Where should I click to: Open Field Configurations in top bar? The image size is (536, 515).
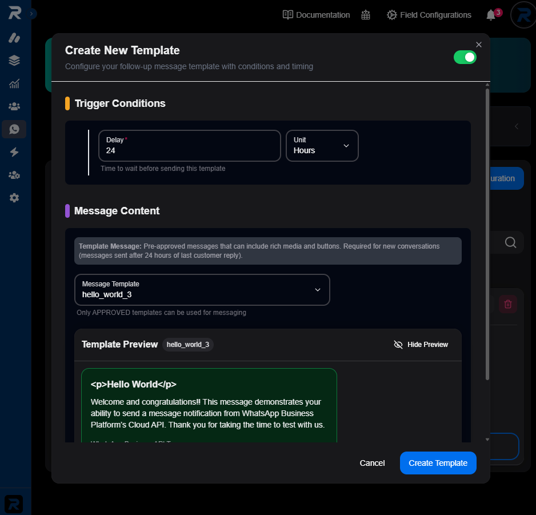tap(429, 15)
